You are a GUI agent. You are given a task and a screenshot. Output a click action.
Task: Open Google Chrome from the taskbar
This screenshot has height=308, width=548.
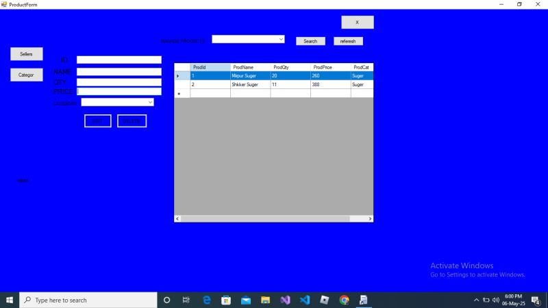[344, 300]
